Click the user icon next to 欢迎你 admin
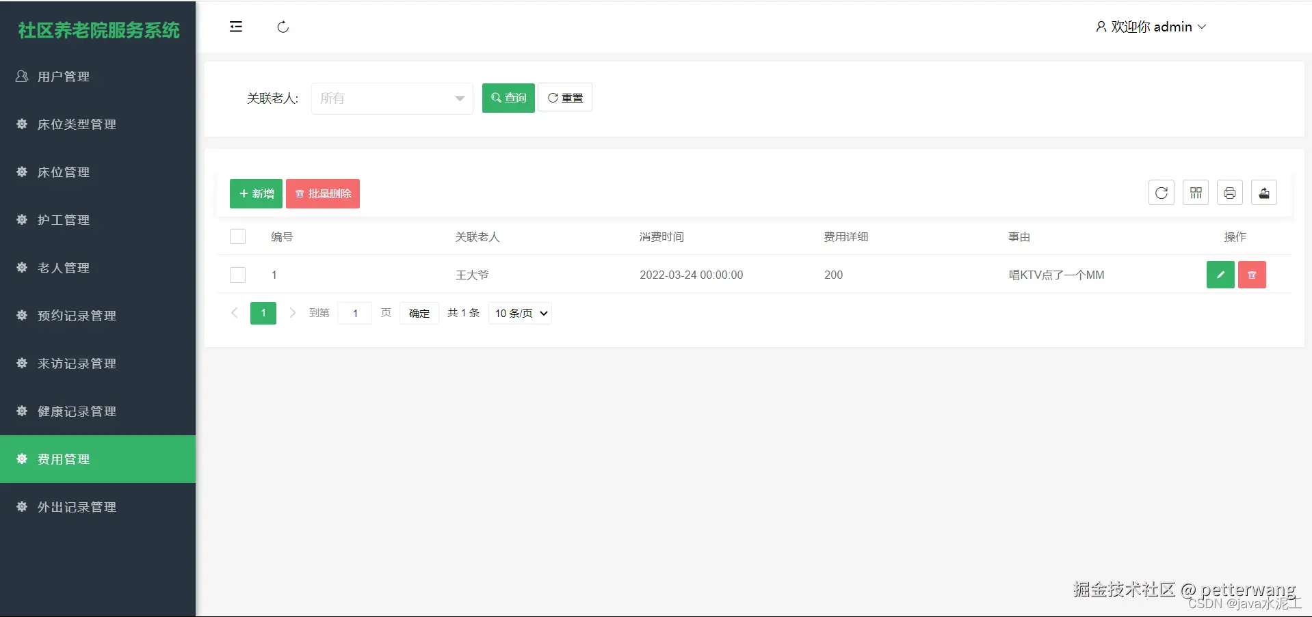The image size is (1312, 617). pos(1100,27)
